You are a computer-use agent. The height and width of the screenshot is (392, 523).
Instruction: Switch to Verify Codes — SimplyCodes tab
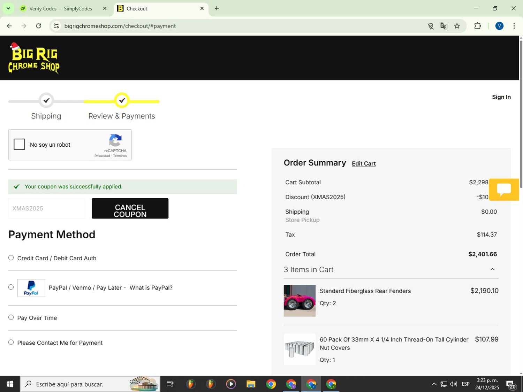click(60, 8)
